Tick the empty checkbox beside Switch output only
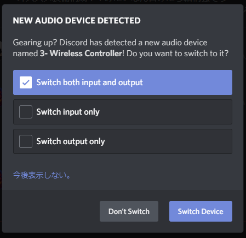Image resolution: width=246 pixels, height=238 pixels. 26,141
